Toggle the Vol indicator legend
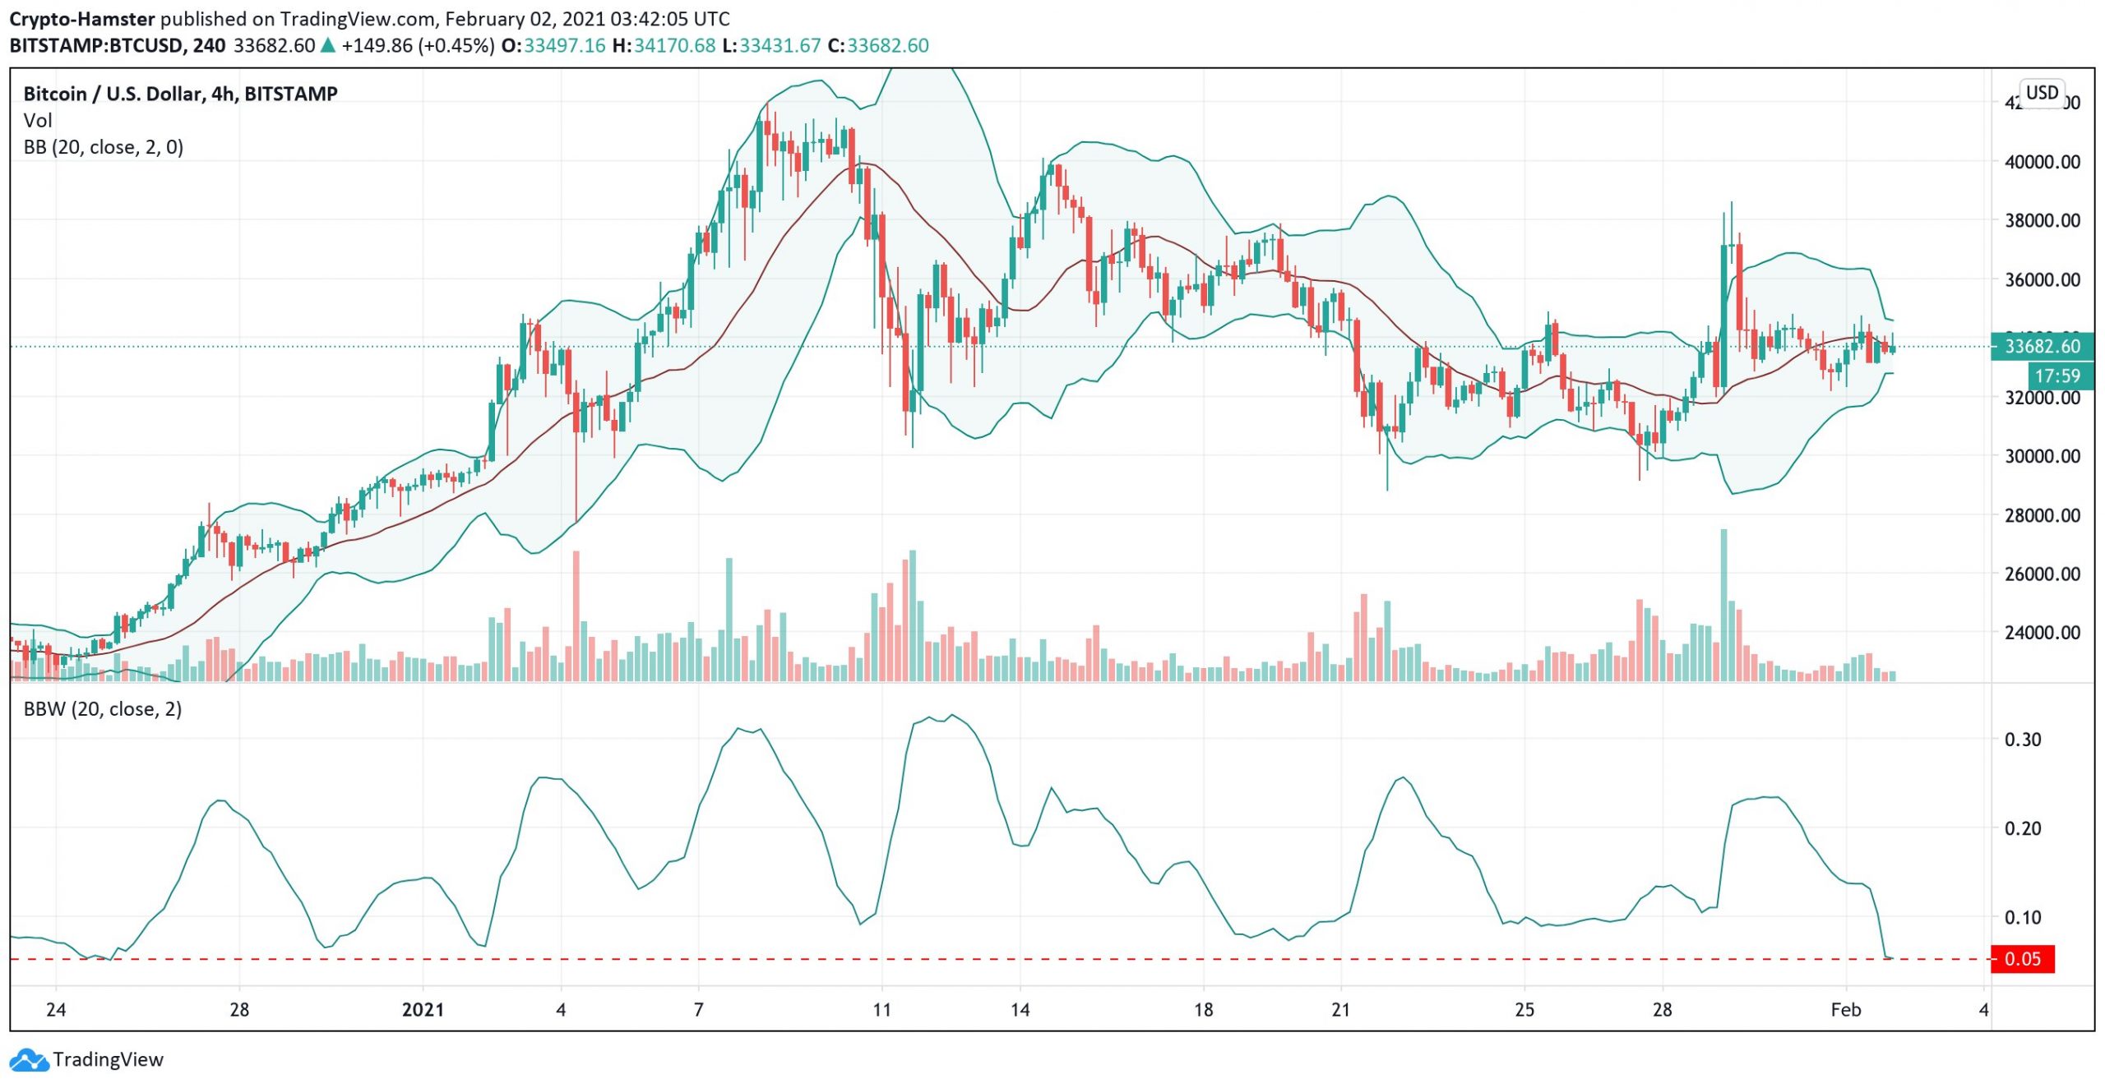Viewport: 2105px width, 1088px height. (x=37, y=121)
